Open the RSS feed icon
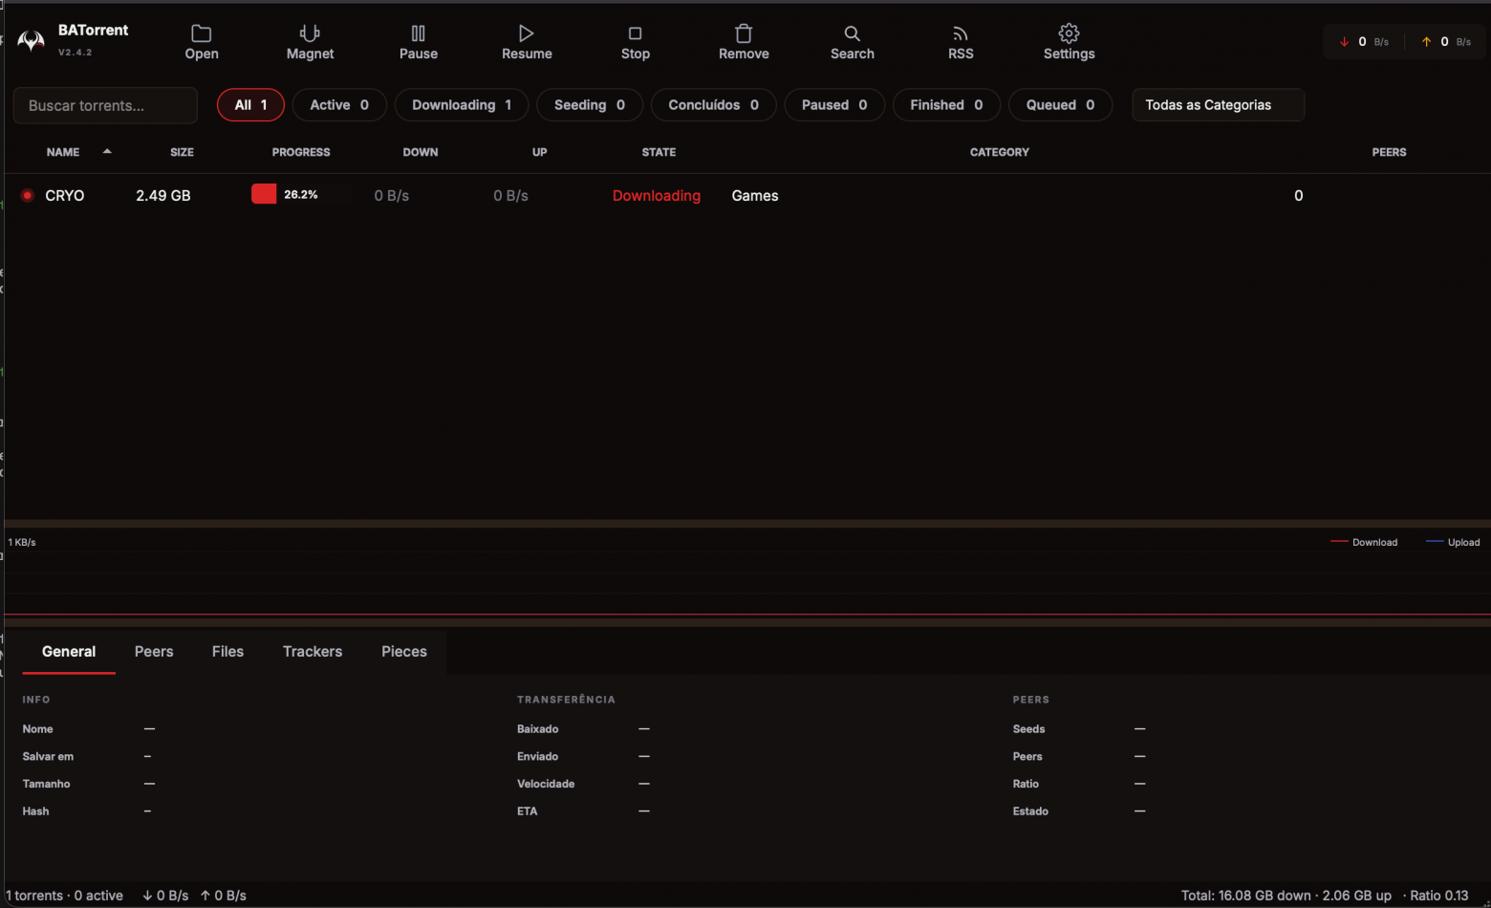Screen dimensions: 1491x908 [x=961, y=33]
